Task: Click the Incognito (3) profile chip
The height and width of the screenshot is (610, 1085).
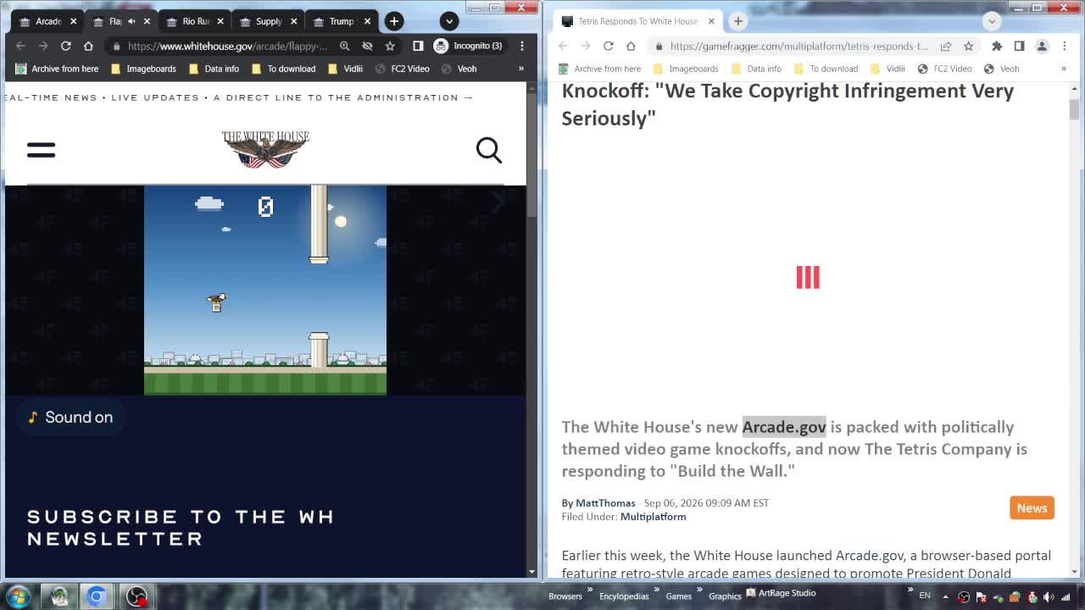Action: tap(469, 46)
